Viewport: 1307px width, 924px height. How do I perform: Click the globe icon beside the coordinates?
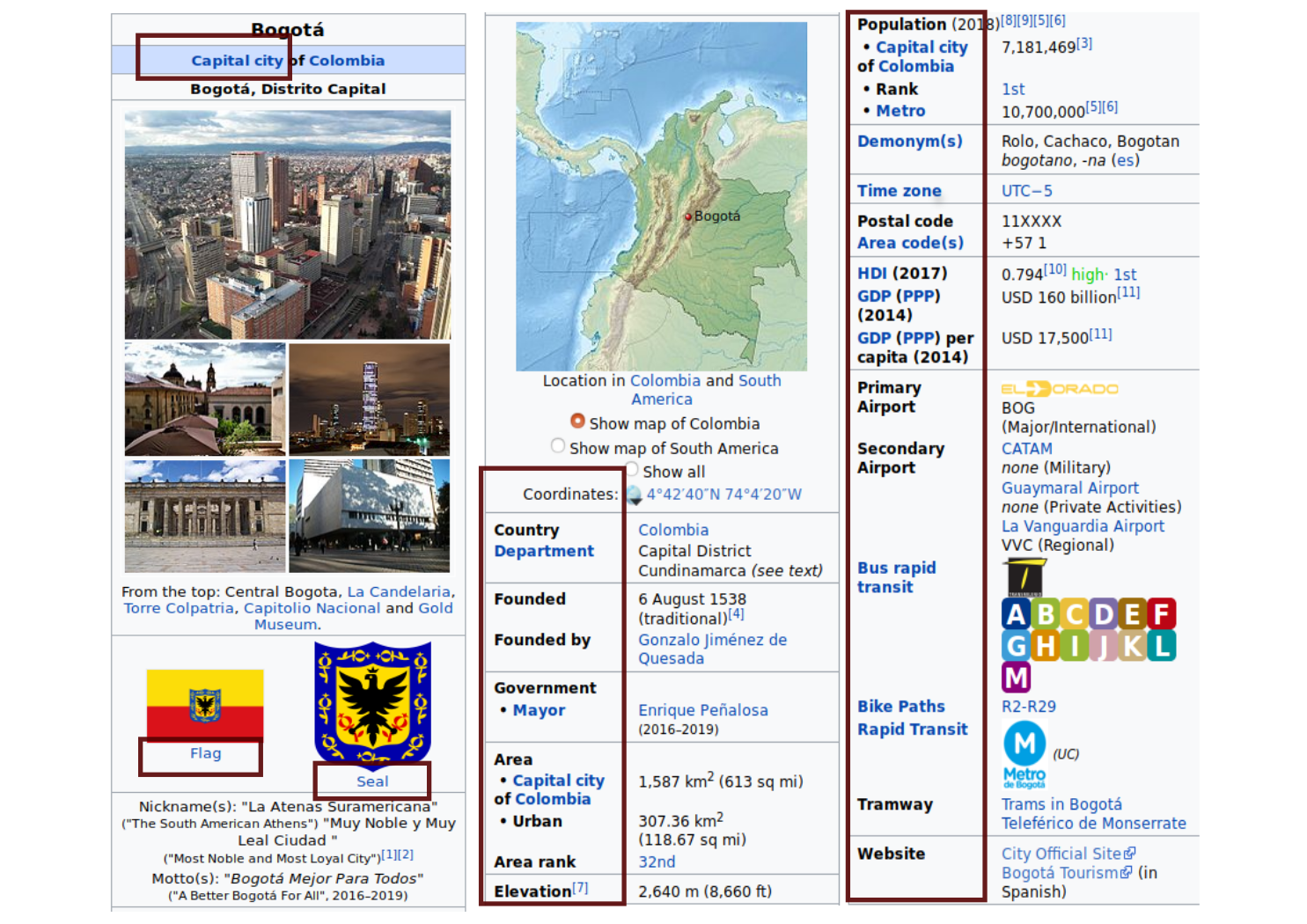[634, 495]
